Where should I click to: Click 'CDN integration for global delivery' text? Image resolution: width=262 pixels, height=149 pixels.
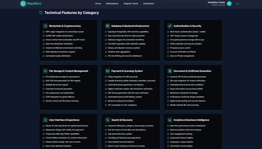[x=60, y=97]
